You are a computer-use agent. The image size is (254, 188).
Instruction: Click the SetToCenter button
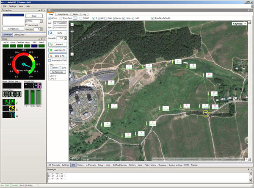point(57,72)
